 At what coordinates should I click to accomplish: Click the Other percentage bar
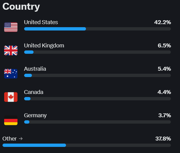coord(87,145)
